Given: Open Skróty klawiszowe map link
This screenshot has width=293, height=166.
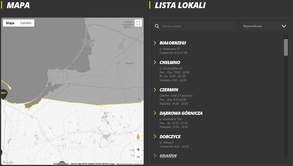Looking at the screenshot, I should [x=61, y=164].
